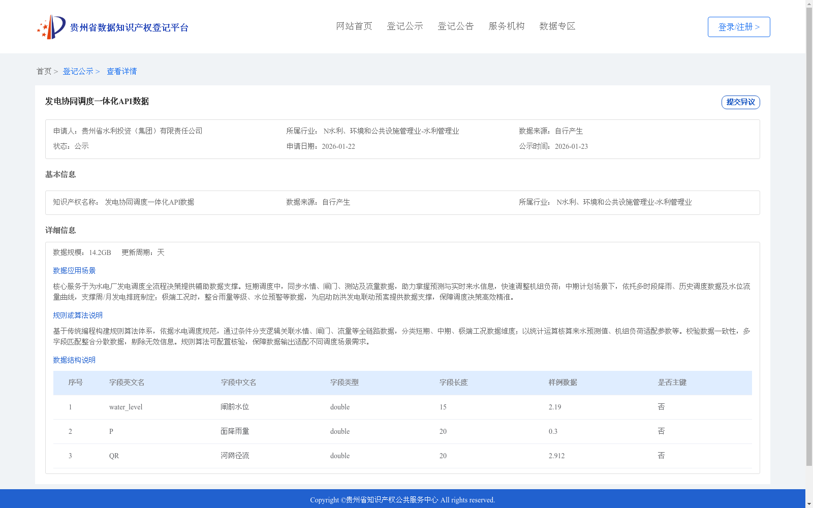This screenshot has width=813, height=508.
Task: Open the 服务机构 menu item
Action: tap(507, 26)
